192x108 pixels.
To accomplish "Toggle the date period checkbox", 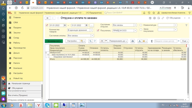I will pos(47,25).
